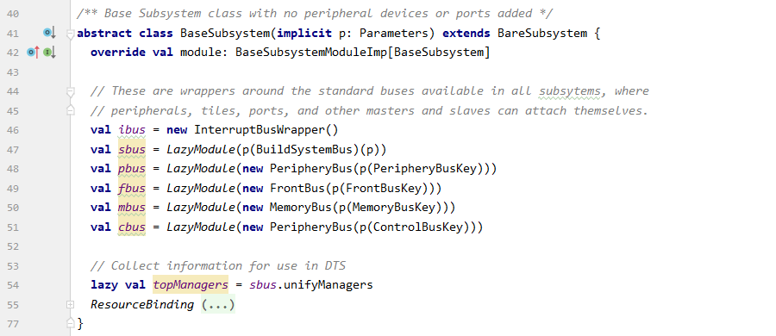Collapse the comment block fold marker on line 44

click(x=71, y=91)
